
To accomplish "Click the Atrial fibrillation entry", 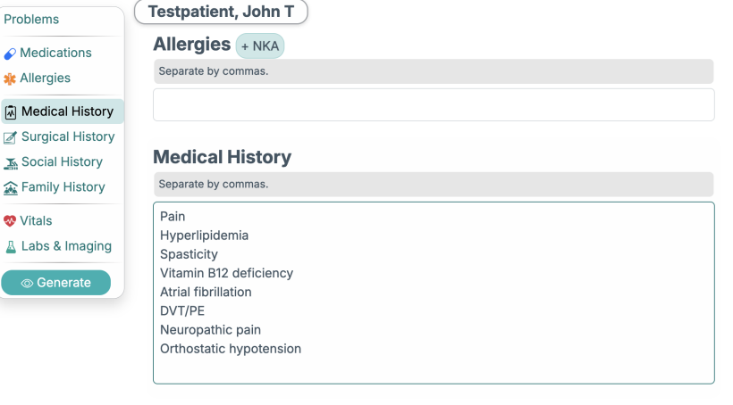I will [206, 292].
